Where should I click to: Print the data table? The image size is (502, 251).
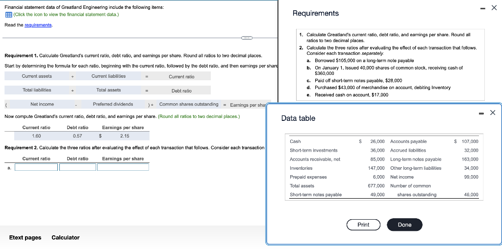363,225
